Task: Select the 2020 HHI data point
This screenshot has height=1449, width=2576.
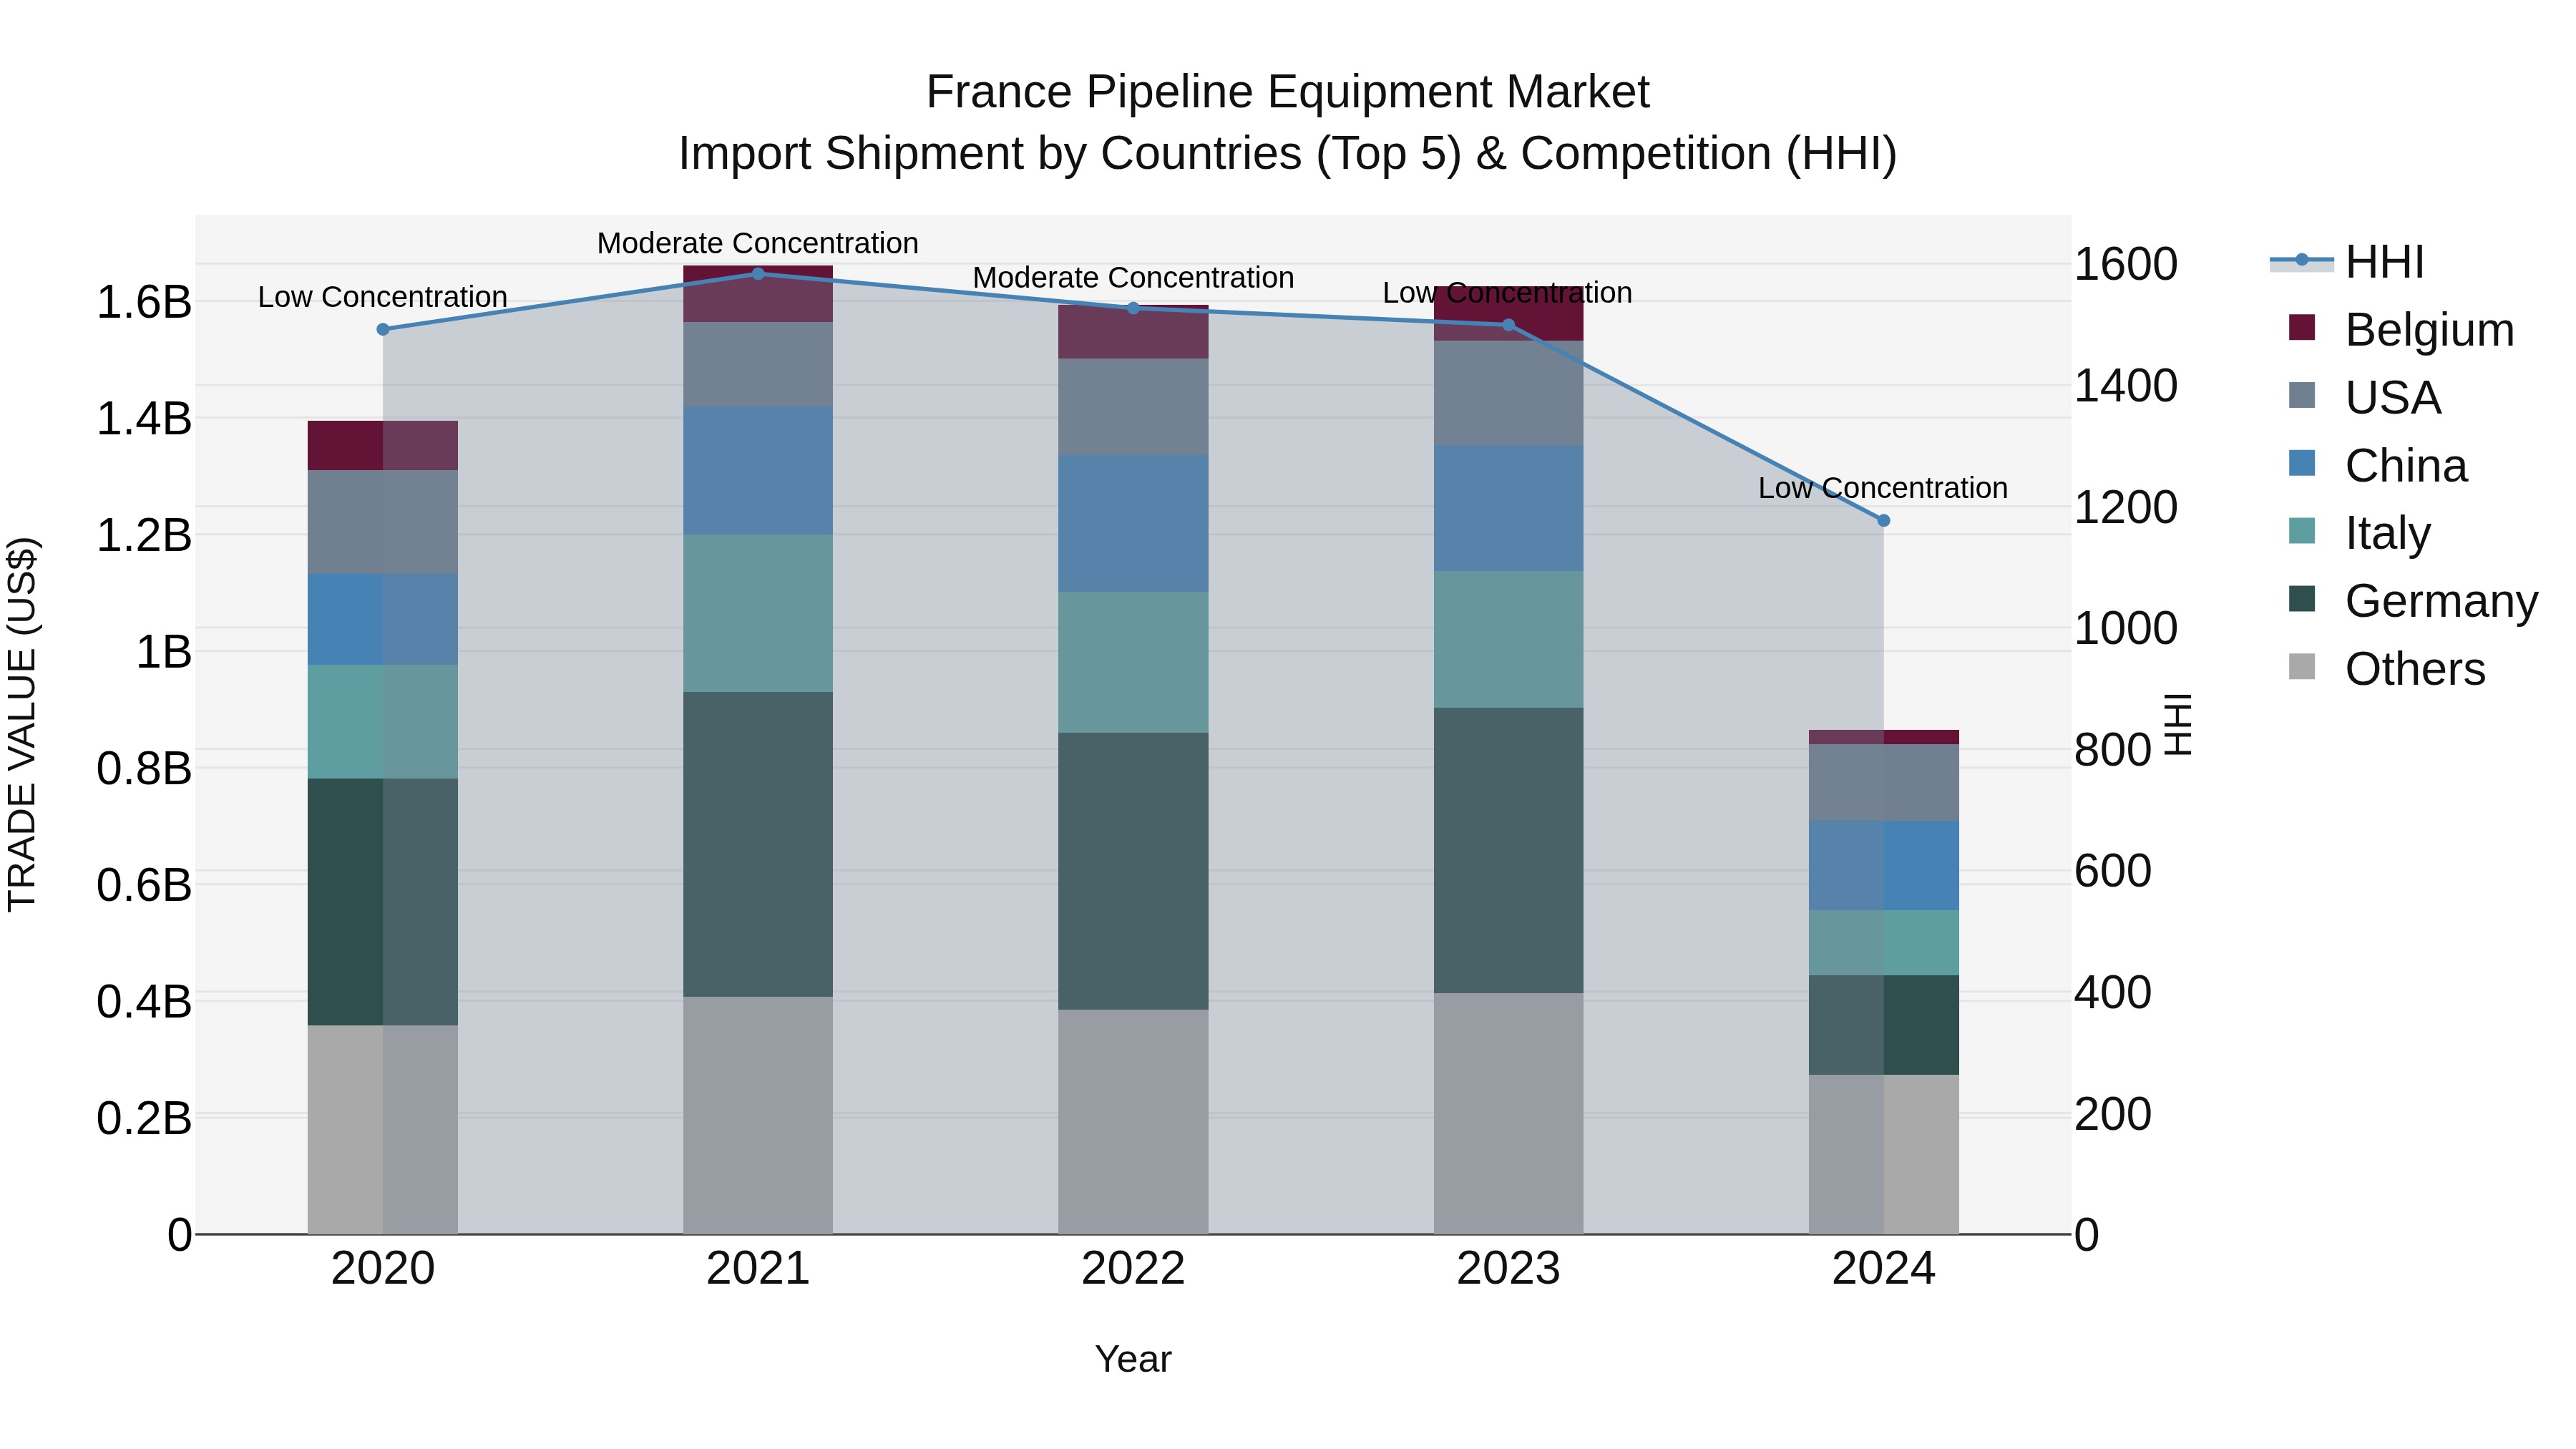Action: click(x=383, y=329)
